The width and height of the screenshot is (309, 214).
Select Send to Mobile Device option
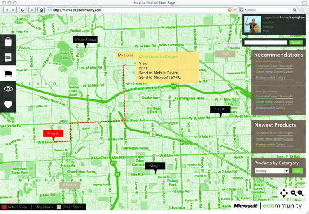(x=158, y=73)
